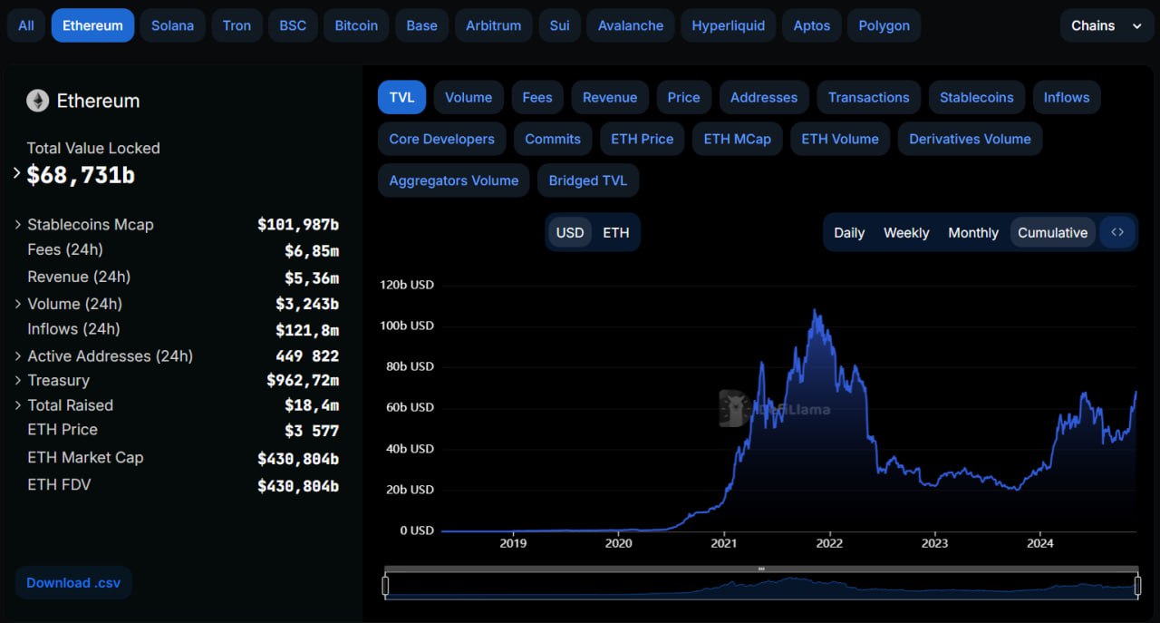1160x623 pixels.
Task: Go to the Bitcoin chain tab
Action: click(x=357, y=25)
